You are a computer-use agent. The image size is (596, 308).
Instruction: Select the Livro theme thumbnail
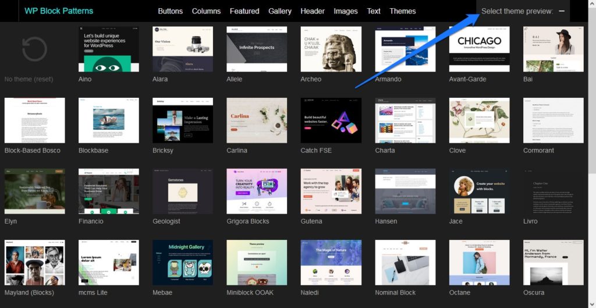pos(554,192)
